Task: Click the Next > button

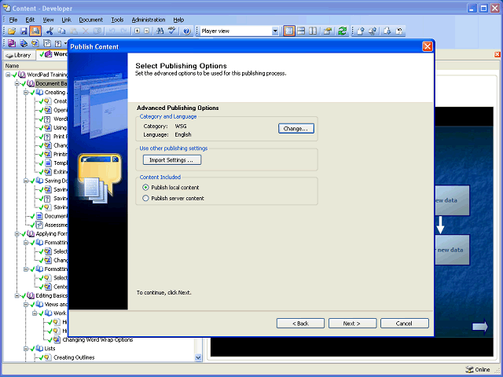Action: (x=352, y=323)
